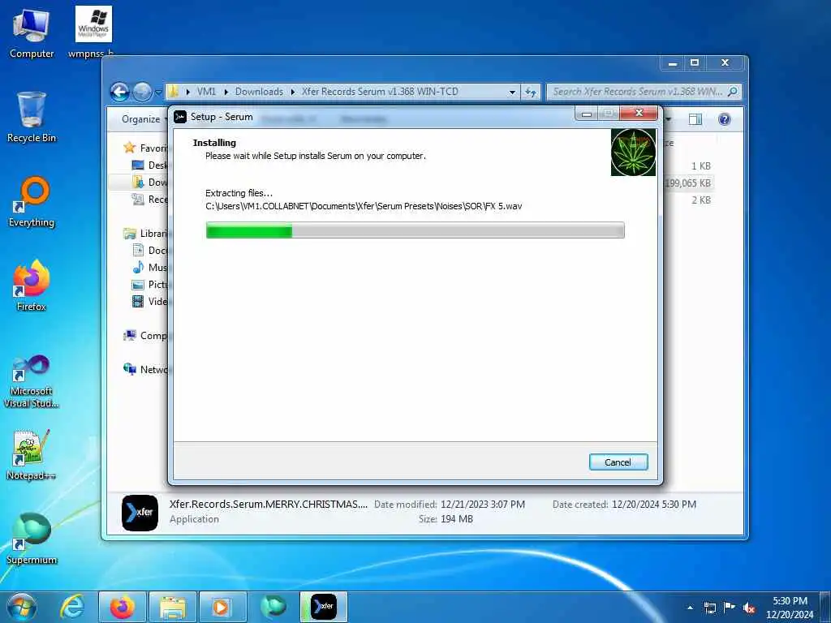Click the 2 KB file size entry
Viewport: 831px width, 623px height.
[700, 200]
